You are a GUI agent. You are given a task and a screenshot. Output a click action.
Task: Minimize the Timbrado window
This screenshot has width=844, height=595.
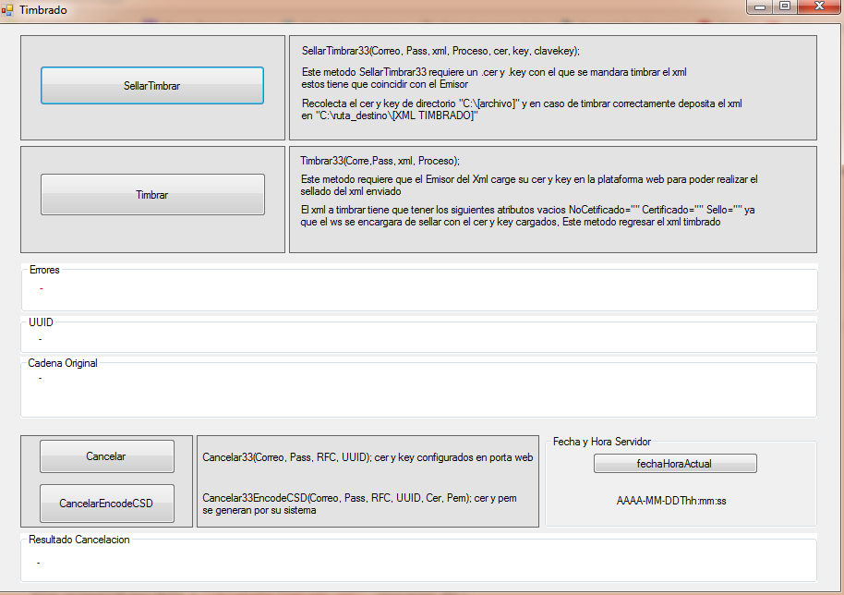point(762,7)
